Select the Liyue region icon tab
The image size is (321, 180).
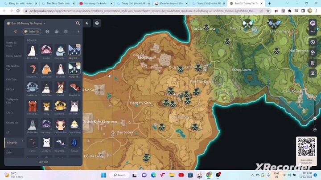click(x=57, y=32)
